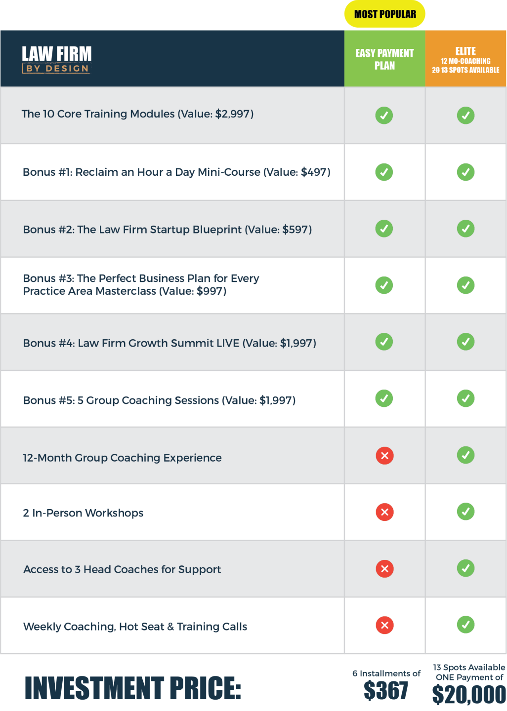Image resolution: width=507 pixels, height=711 pixels.
Task: Choose the Elite 12 Mo-Coaching header
Action: (465, 59)
